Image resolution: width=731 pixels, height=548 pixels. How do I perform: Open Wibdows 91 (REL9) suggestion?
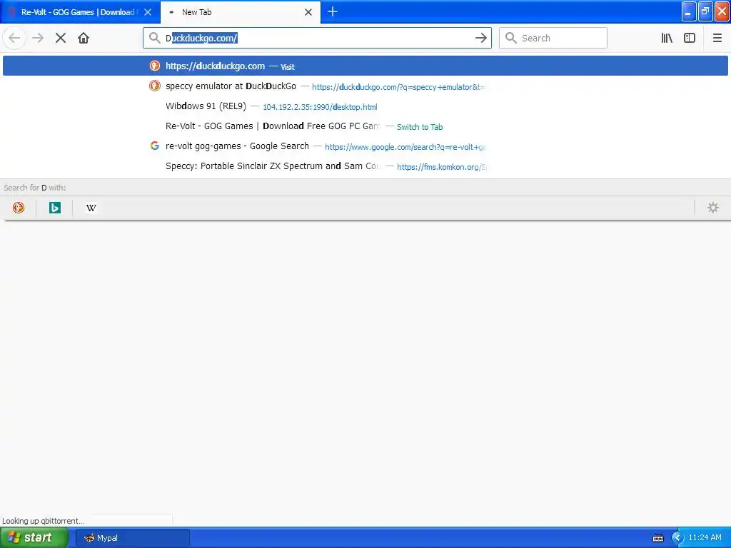point(365,106)
